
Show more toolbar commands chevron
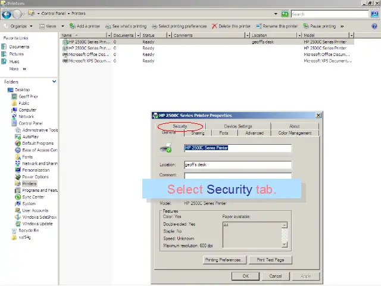tap(342, 26)
